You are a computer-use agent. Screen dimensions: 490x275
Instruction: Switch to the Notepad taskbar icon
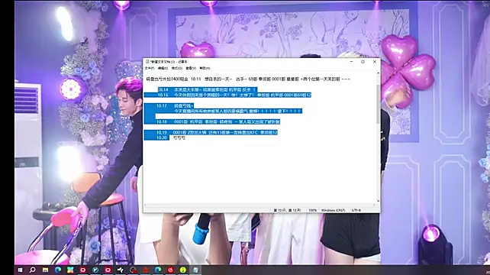point(195,270)
